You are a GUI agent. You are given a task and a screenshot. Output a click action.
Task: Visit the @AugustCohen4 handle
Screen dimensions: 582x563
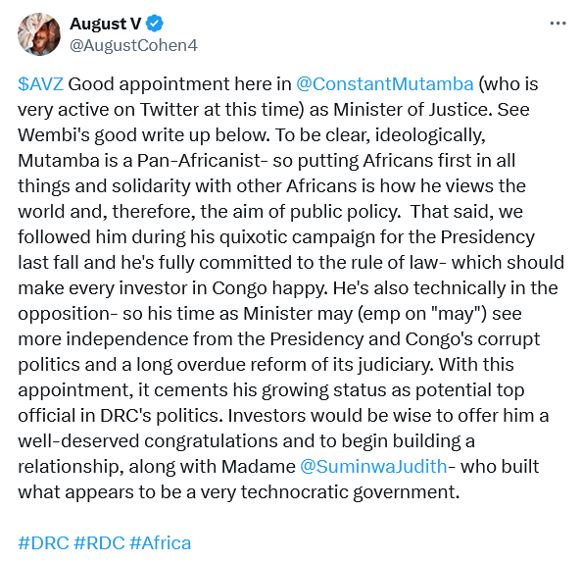coord(133,45)
